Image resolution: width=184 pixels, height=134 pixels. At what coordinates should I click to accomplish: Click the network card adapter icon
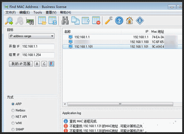coord(30,21)
